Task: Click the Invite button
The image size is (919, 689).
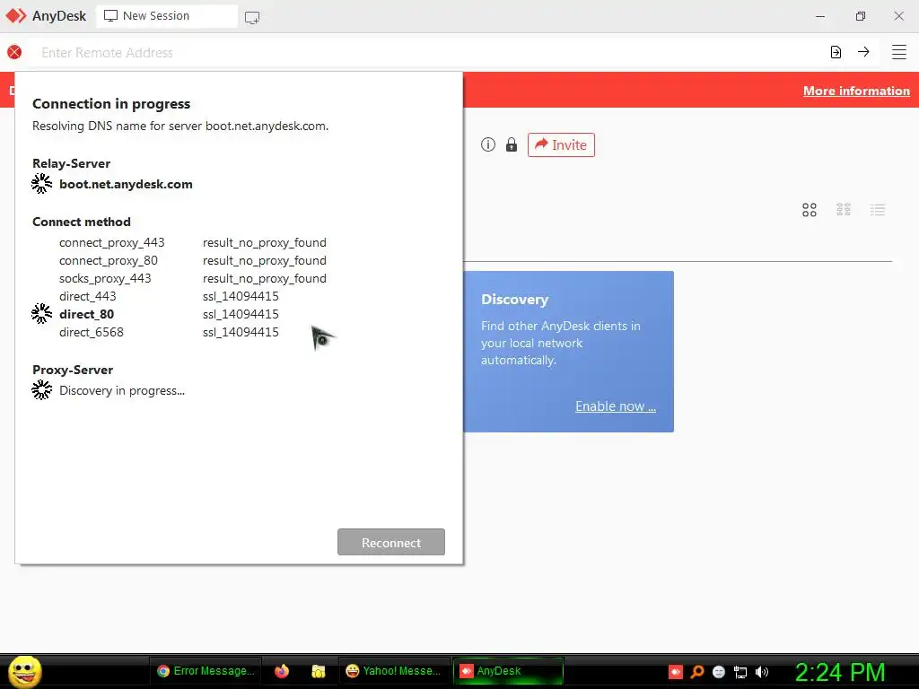Action: click(561, 144)
